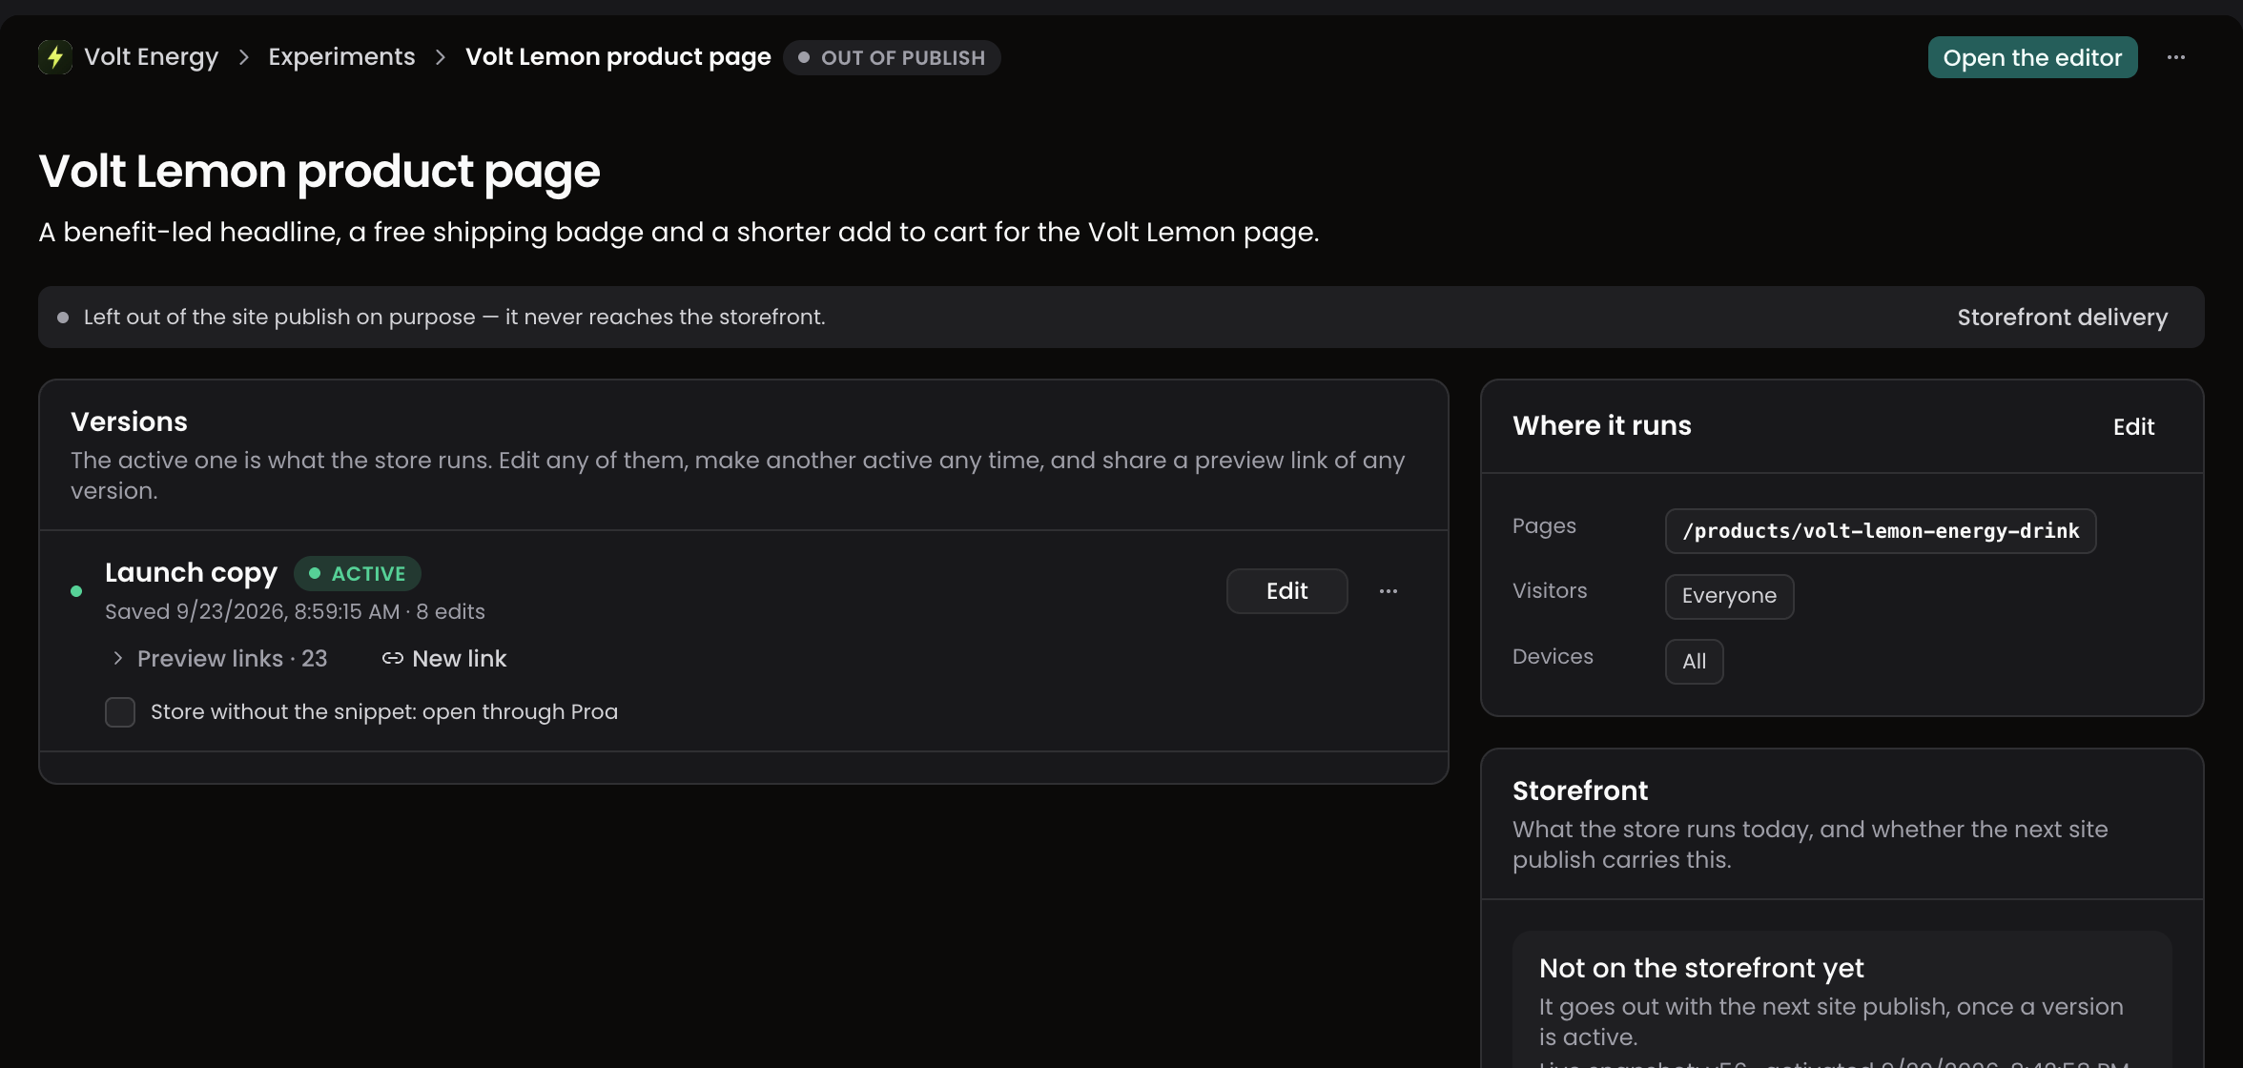
Task: Navigate to Experiments breadcrumb
Action: 341,57
